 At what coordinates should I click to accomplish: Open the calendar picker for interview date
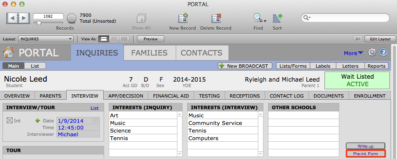tap(96, 121)
